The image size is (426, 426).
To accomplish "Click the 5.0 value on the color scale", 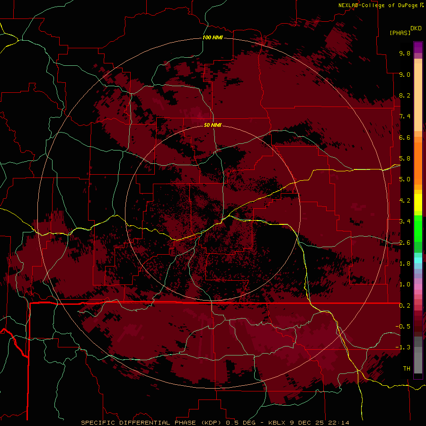I will [405, 179].
